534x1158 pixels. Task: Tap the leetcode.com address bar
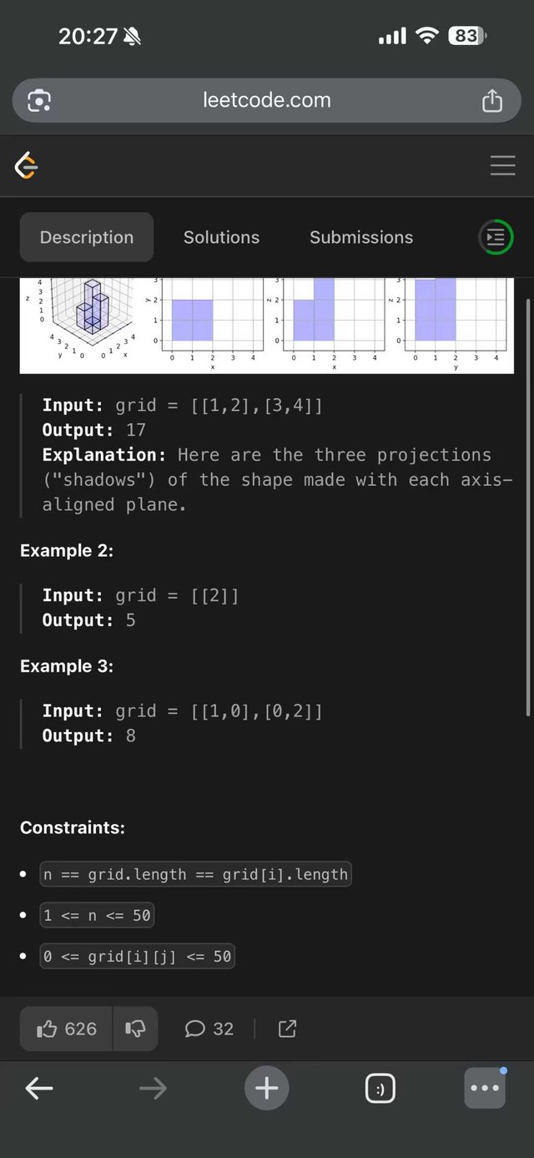click(x=266, y=101)
